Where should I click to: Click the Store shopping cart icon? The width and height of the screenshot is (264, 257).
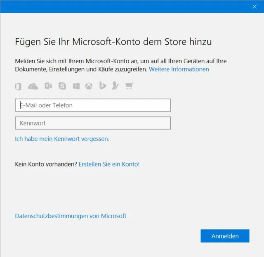tap(129, 86)
